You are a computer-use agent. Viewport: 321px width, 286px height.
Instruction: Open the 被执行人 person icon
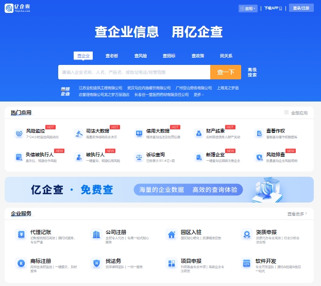79,157
